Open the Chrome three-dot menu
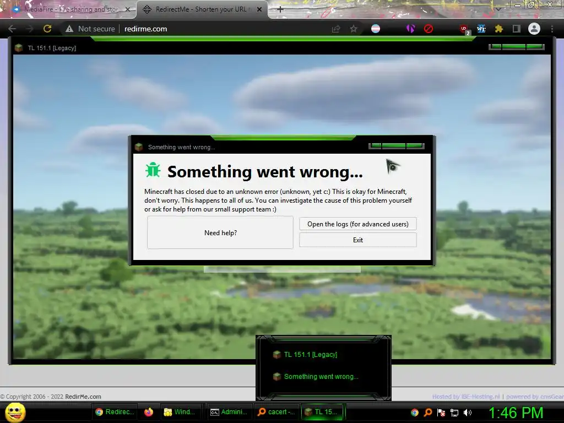 click(x=552, y=29)
